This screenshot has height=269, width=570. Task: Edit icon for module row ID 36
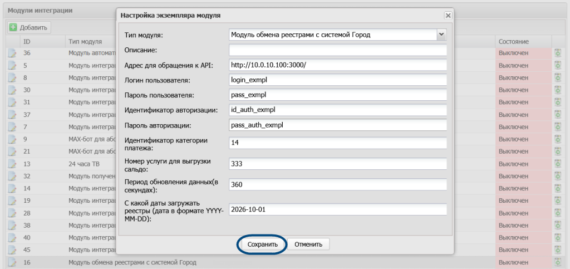(x=13, y=53)
